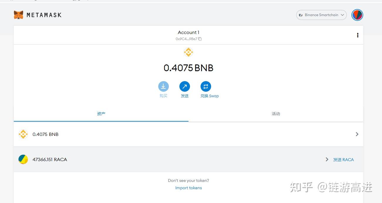Click the 发送 label under send icon
382x203 pixels.
(185, 96)
